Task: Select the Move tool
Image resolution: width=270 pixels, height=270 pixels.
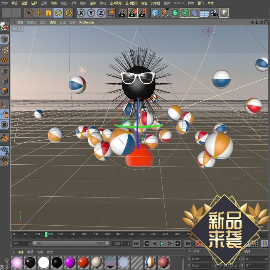Action: pos(39,13)
